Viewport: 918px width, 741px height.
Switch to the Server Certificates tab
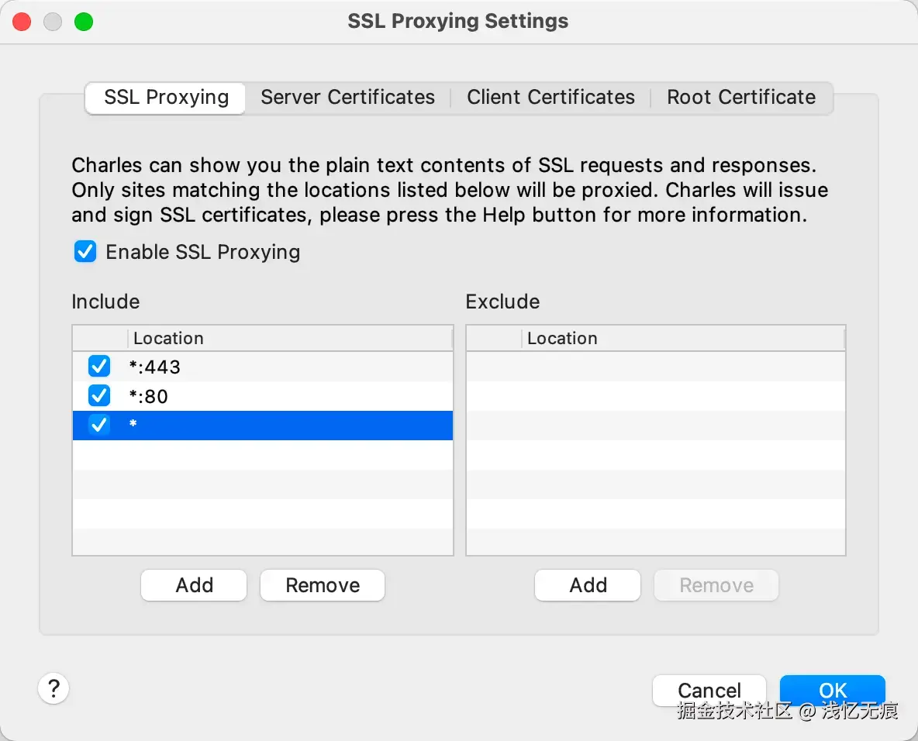point(347,98)
